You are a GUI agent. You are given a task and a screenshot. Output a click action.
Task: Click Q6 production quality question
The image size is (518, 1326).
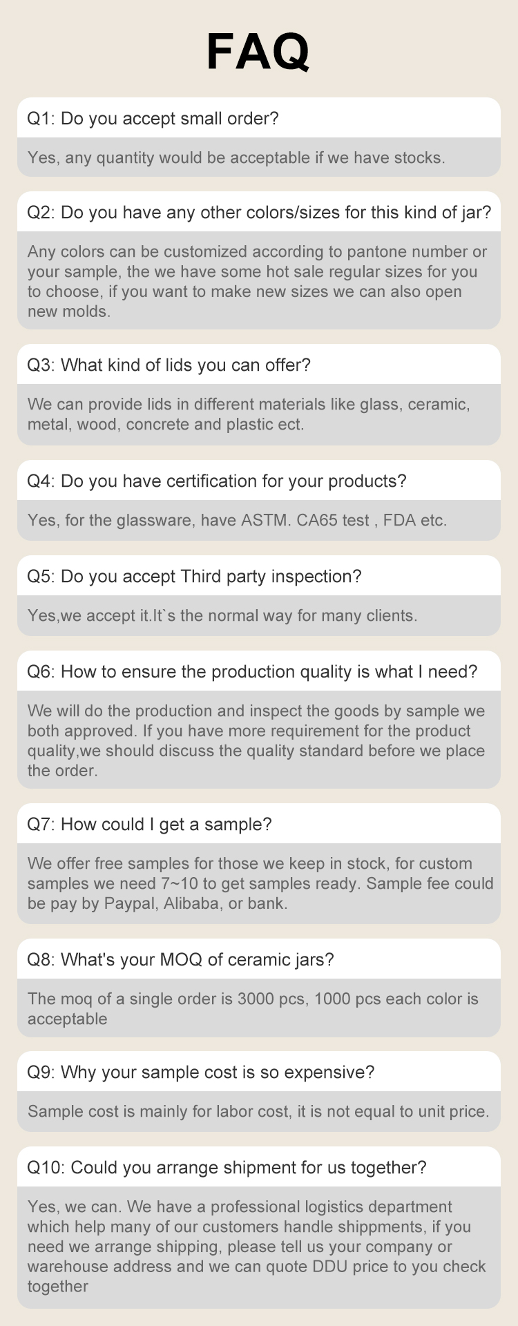pyautogui.click(x=252, y=672)
